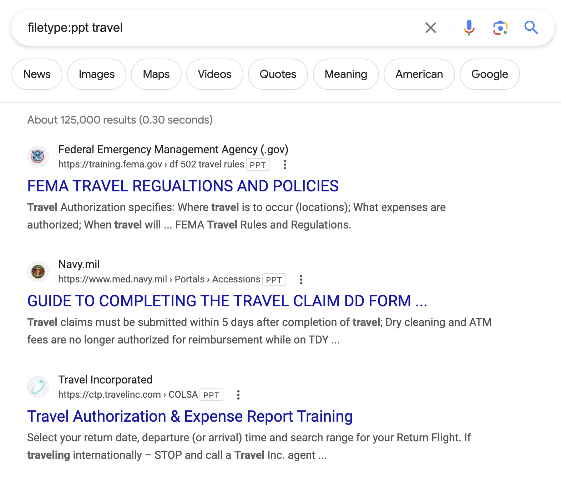Viewport: 561px width, 477px height.
Task: Click the PPT file badge on the FEMA result
Action: pos(257,165)
